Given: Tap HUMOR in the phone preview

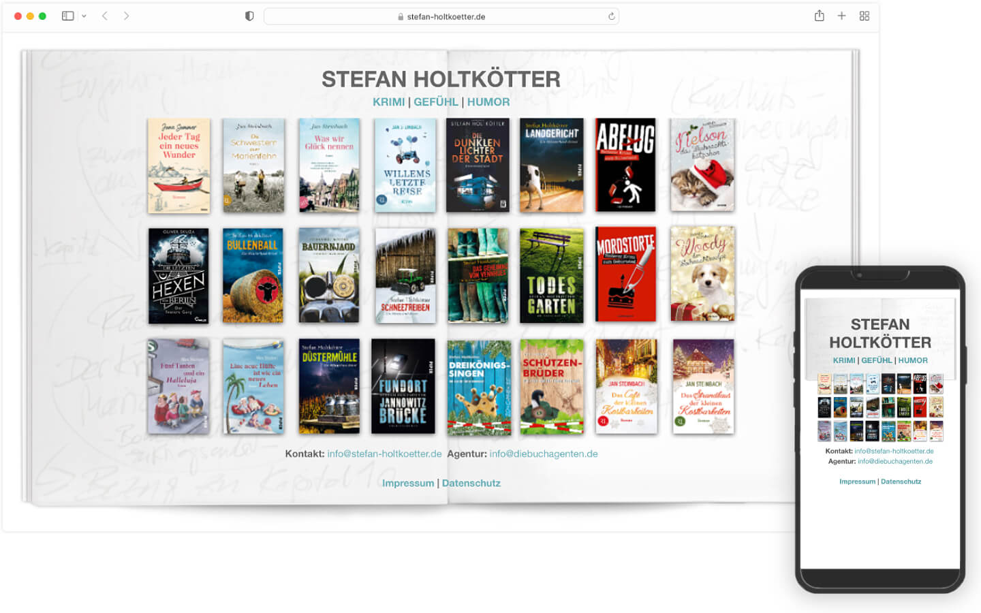Looking at the screenshot, I should click(x=913, y=361).
